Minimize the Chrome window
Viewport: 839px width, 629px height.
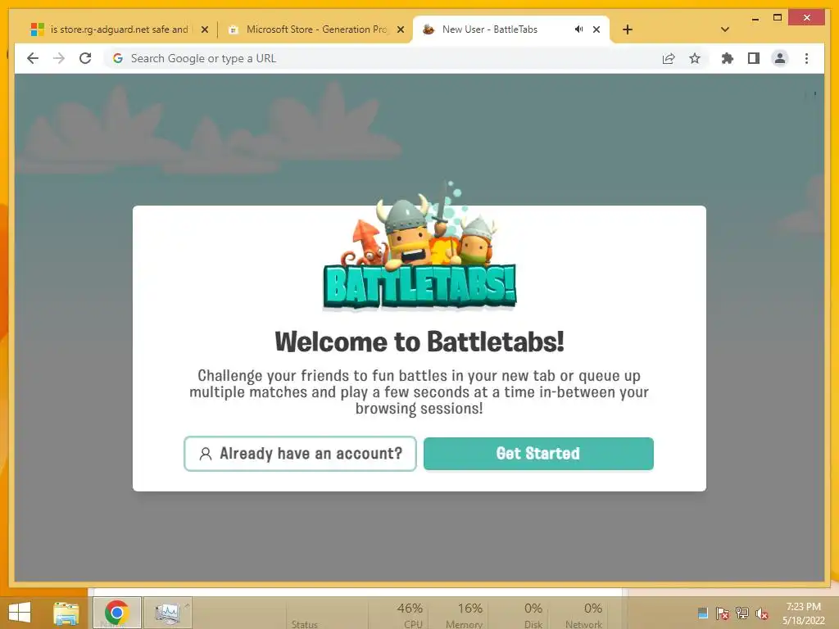click(x=755, y=18)
